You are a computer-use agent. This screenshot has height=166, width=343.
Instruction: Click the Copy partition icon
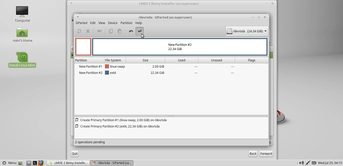(111, 31)
